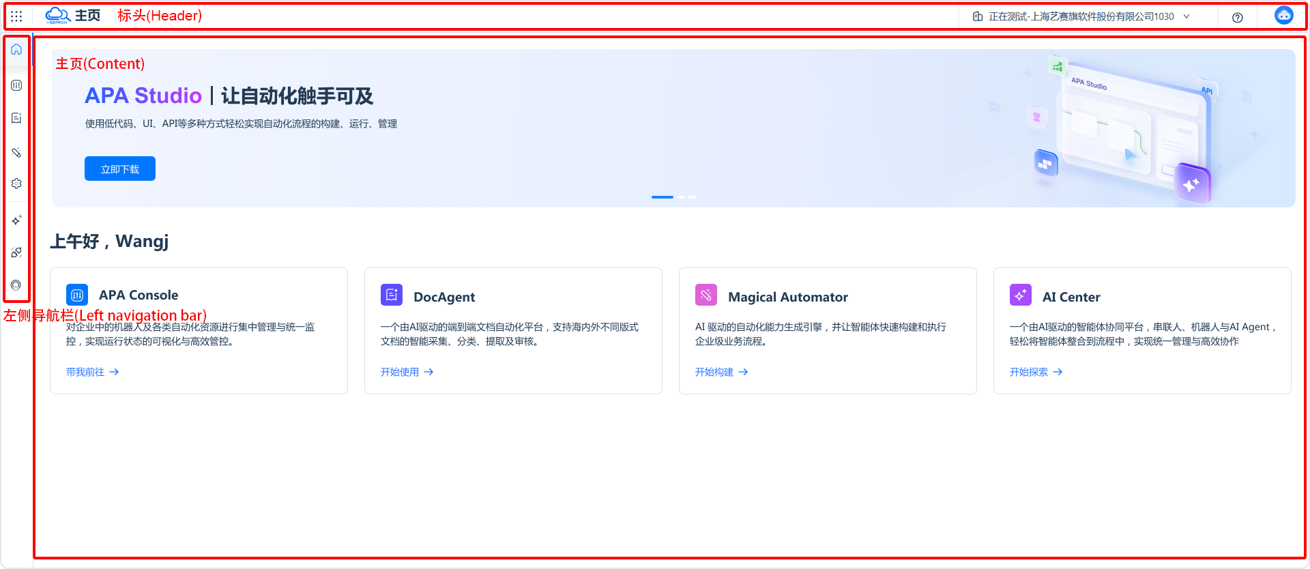Click the chain link icon in sidebar
This screenshot has width=1310, height=569.
coord(16,252)
